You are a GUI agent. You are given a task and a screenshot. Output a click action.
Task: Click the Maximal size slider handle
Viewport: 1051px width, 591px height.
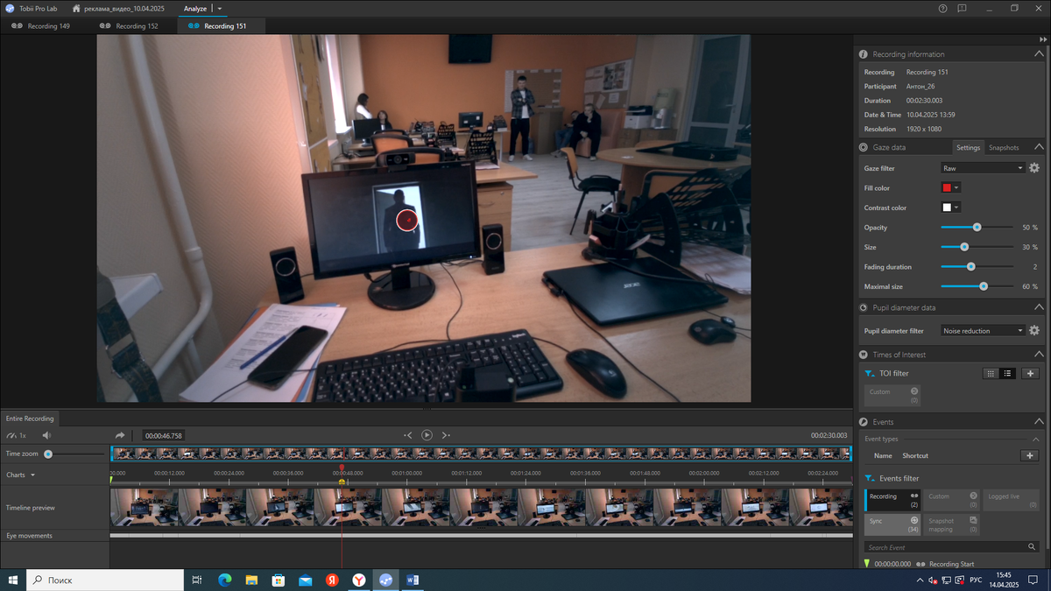984,286
